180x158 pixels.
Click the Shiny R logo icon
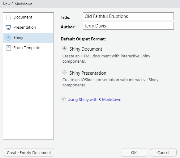point(8,38)
